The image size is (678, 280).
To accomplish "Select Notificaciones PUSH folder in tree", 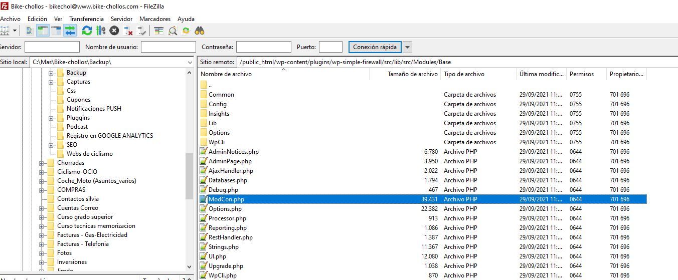I will tap(94, 109).
